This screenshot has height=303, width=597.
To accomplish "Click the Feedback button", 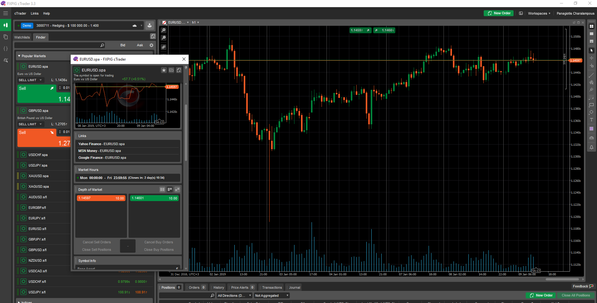I will click(583, 287).
